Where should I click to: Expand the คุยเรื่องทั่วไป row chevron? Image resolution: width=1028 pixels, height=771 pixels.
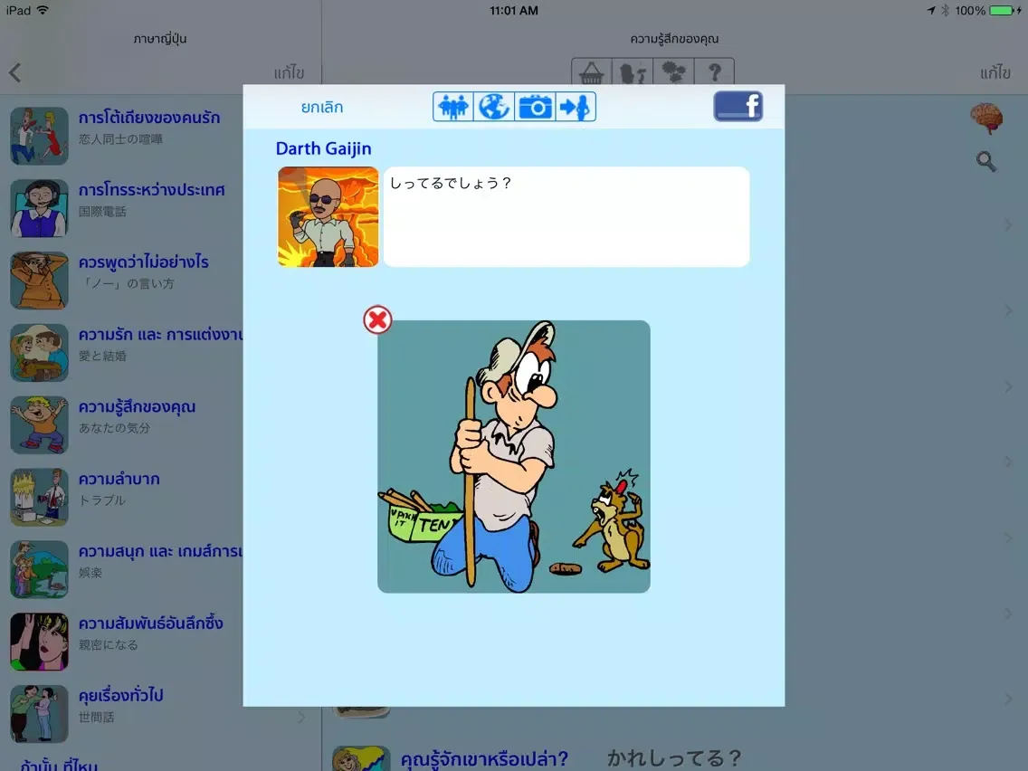(301, 718)
